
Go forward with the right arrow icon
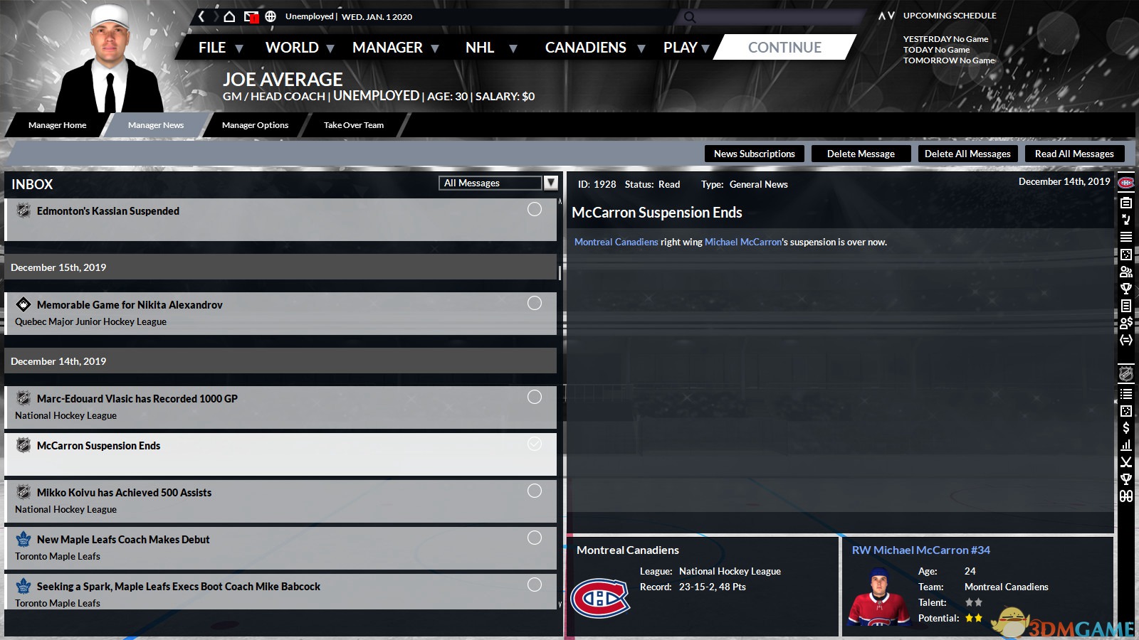[x=216, y=16]
